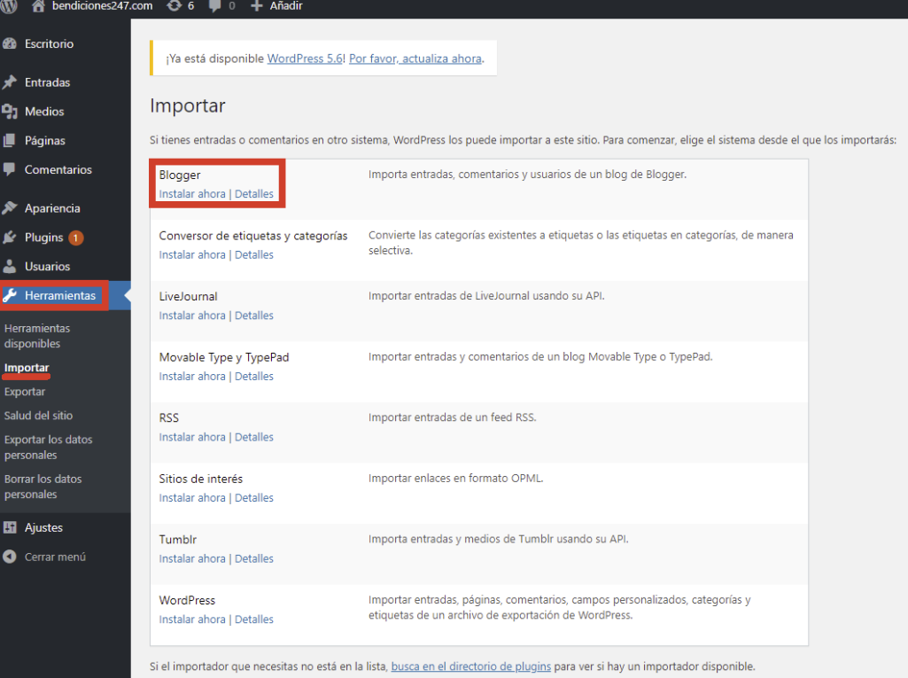Click Instalar ahora for RSS
The width and height of the screenshot is (908, 678).
tap(192, 438)
